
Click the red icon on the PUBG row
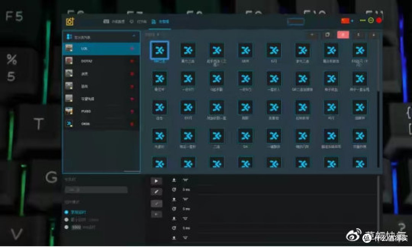click(x=132, y=111)
